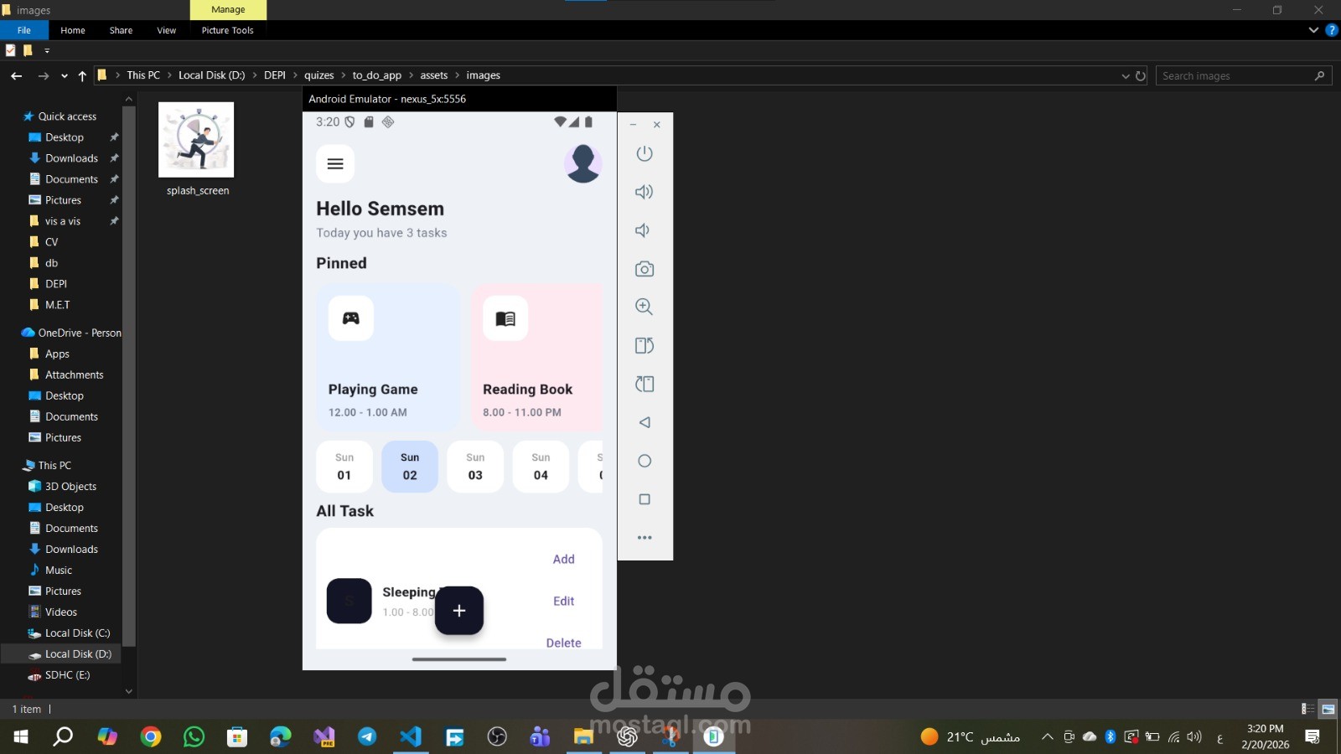This screenshot has height=754, width=1341.
Task: Select the Zoom tool in emulator sidebar
Action: 644,307
